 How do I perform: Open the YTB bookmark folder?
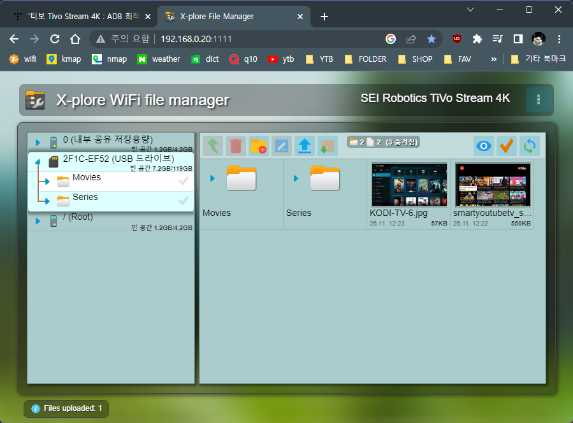tap(319, 59)
